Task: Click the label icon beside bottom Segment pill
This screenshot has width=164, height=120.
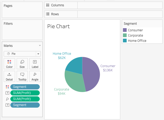Action: pos(7,105)
